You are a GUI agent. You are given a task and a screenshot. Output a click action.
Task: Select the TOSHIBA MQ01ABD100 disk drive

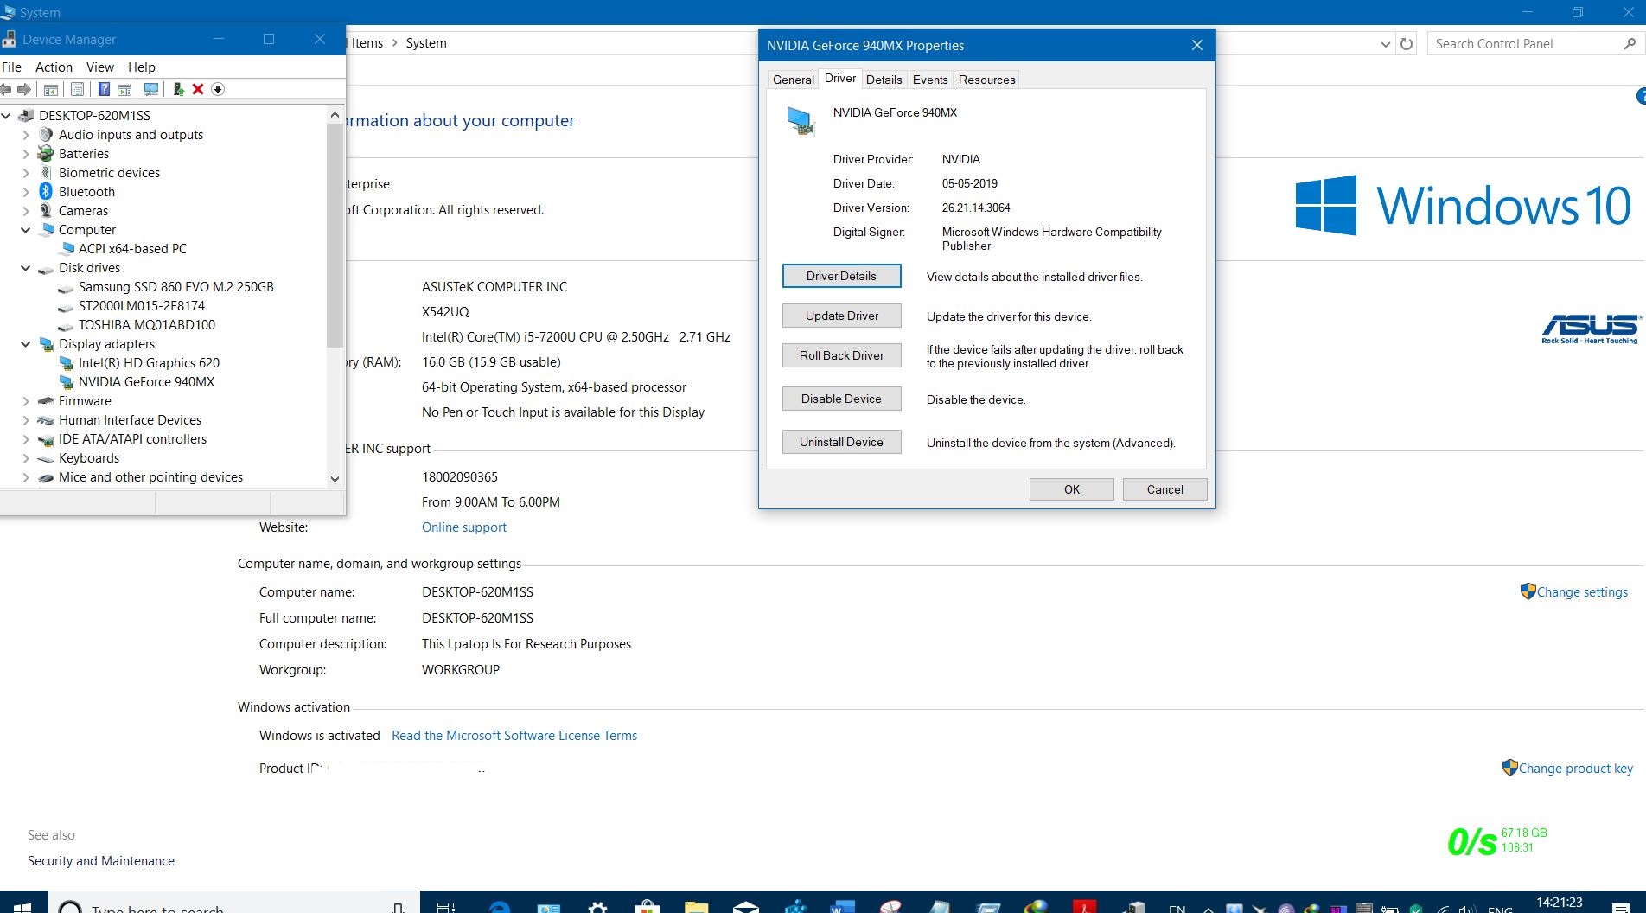tap(146, 325)
